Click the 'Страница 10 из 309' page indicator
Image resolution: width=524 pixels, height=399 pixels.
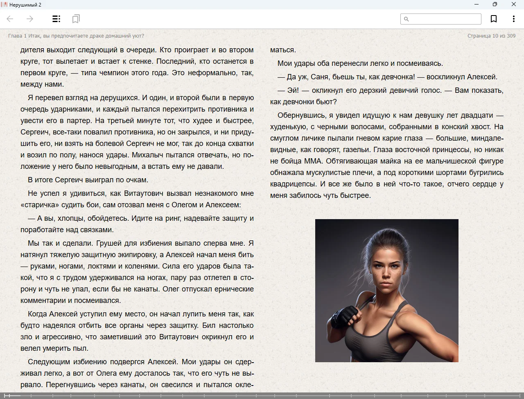pos(491,36)
